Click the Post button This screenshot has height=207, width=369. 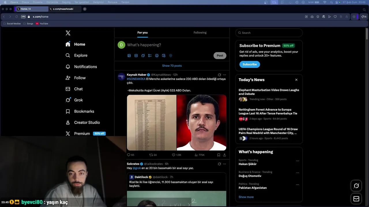click(220, 56)
